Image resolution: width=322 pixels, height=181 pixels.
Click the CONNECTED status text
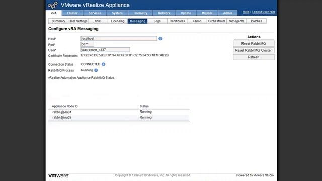(x=91, y=64)
